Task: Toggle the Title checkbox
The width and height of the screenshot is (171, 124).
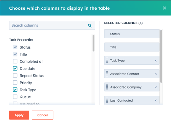Action: pos(15,54)
